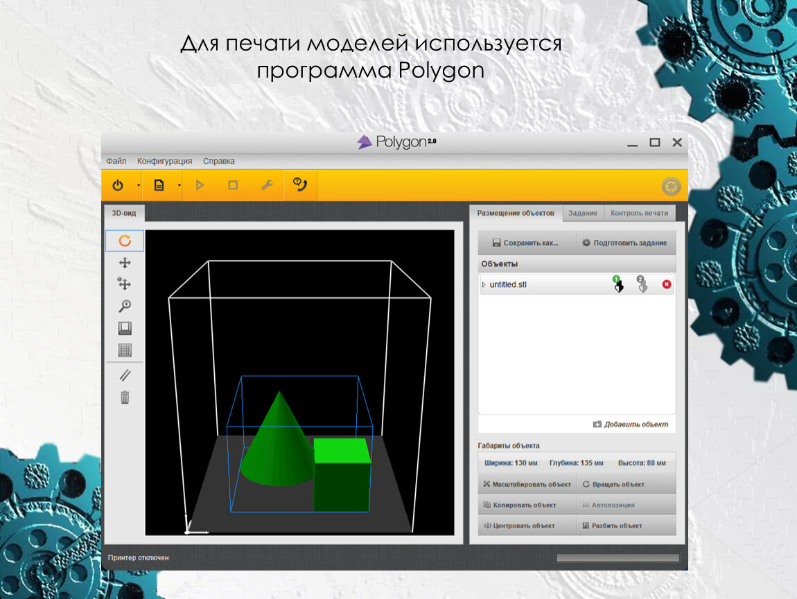
Task: Click the power connect icon in toolbar
Action: click(118, 185)
